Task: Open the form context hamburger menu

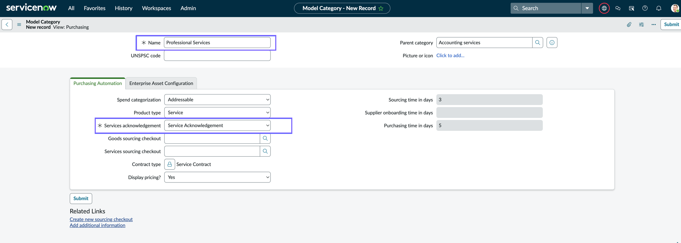Action: 19,24
